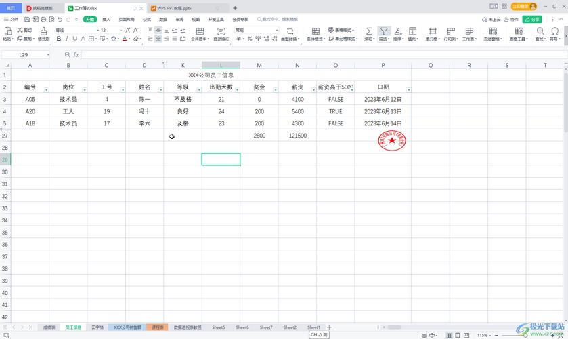Click the Sort (排序) icon

(x=398, y=32)
